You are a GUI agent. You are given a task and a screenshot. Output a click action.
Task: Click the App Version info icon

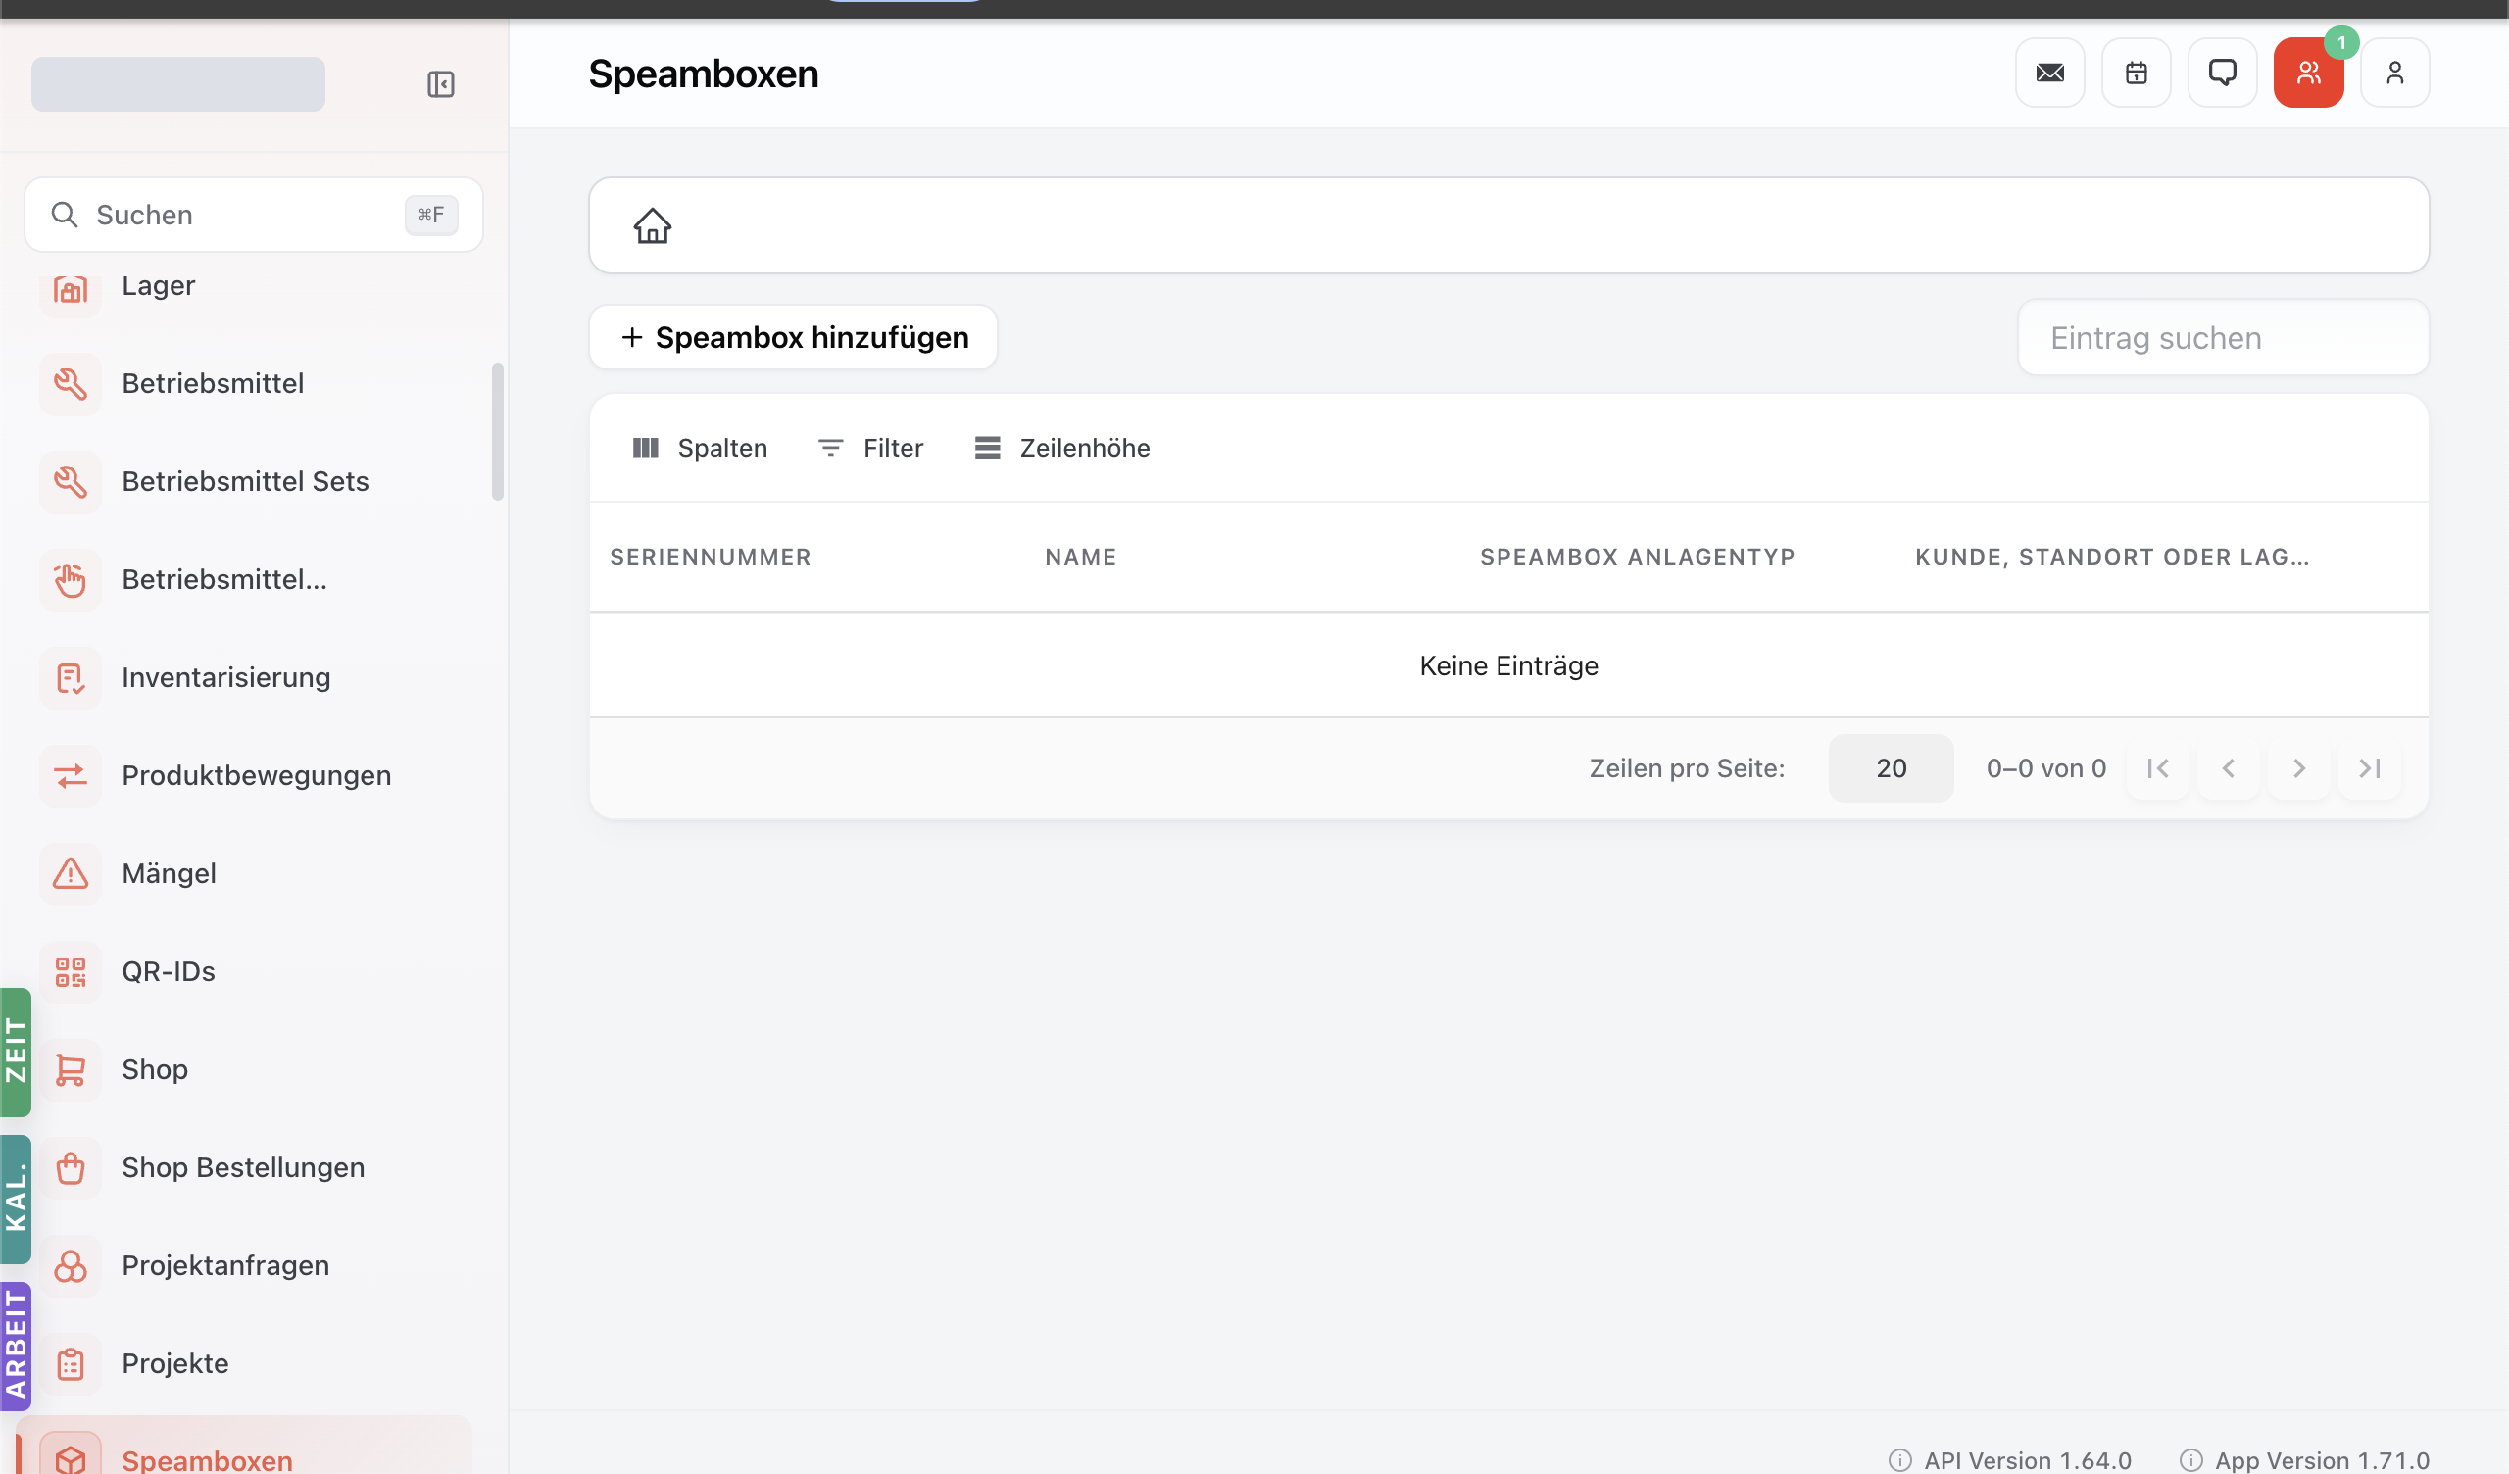click(x=2190, y=1460)
